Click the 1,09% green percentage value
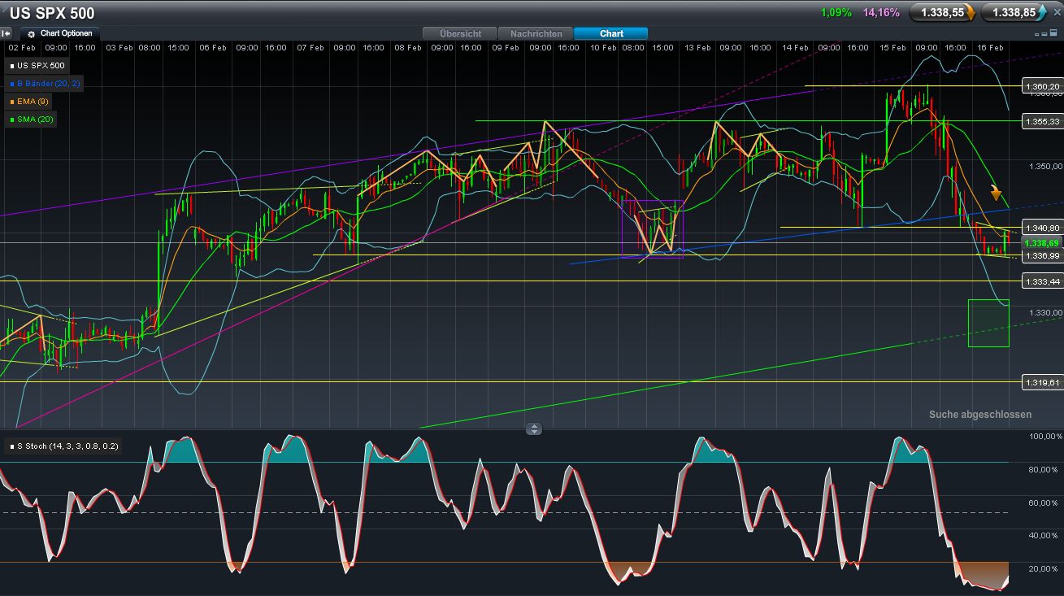The width and height of the screenshot is (1064, 596). [x=836, y=13]
